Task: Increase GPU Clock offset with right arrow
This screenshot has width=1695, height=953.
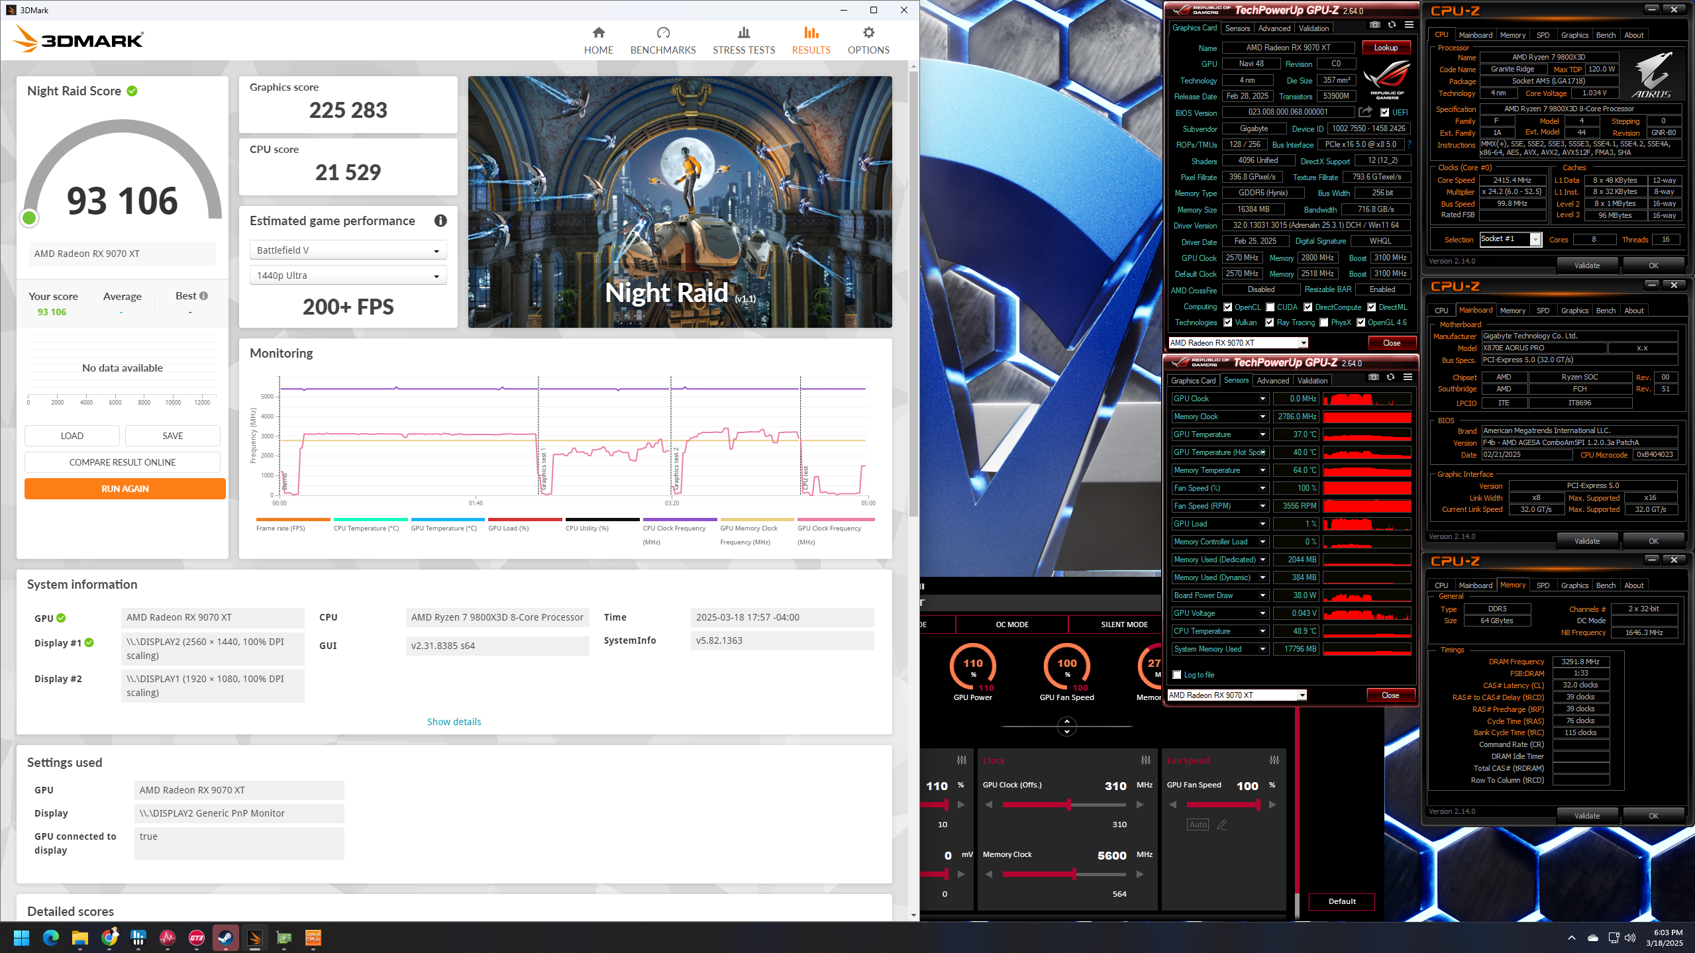Action: (x=1140, y=805)
